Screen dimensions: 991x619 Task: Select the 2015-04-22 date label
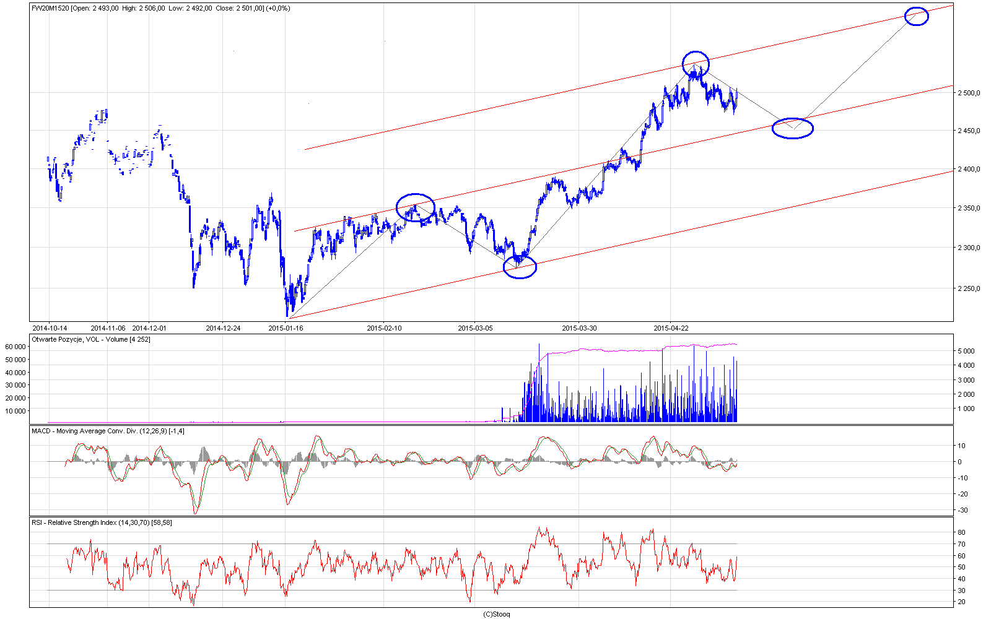click(x=671, y=328)
